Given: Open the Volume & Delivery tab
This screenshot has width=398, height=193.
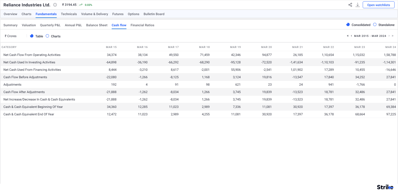Looking at the screenshot, I should tap(94, 14).
